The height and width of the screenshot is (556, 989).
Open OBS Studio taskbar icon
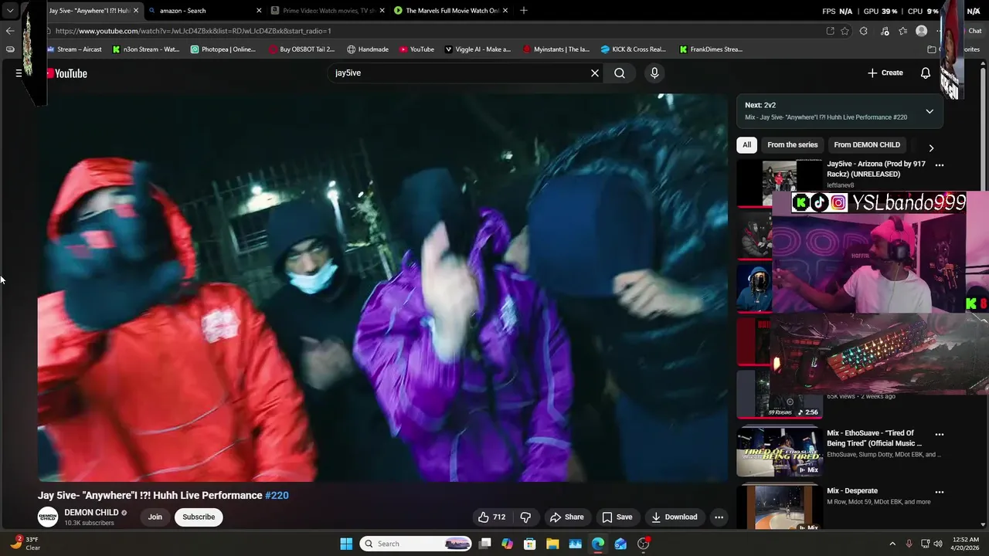pyautogui.click(x=644, y=544)
